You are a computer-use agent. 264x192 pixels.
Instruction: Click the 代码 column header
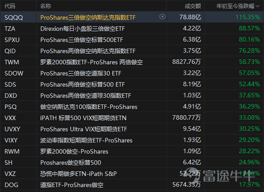click(10, 6)
